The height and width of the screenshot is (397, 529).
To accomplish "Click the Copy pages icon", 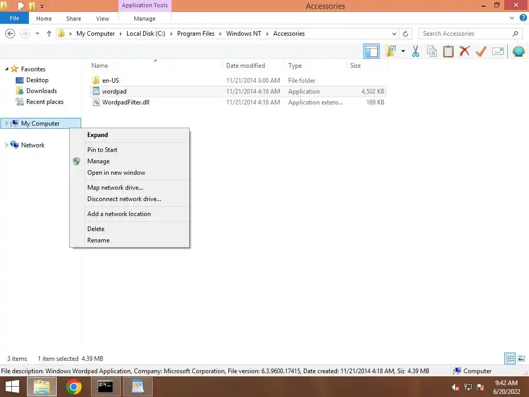I will point(432,51).
